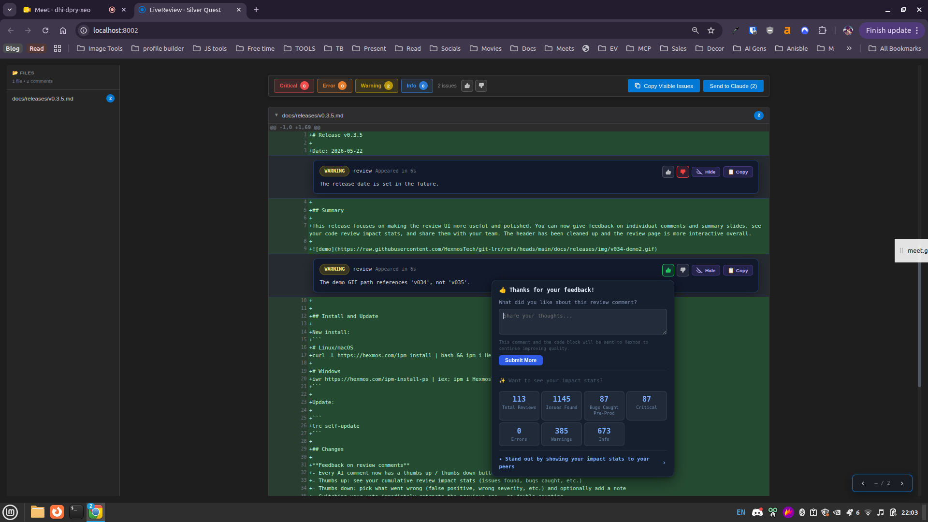Go to next issue with right arrow
Screen dimensions: 928x522
pos(901,483)
